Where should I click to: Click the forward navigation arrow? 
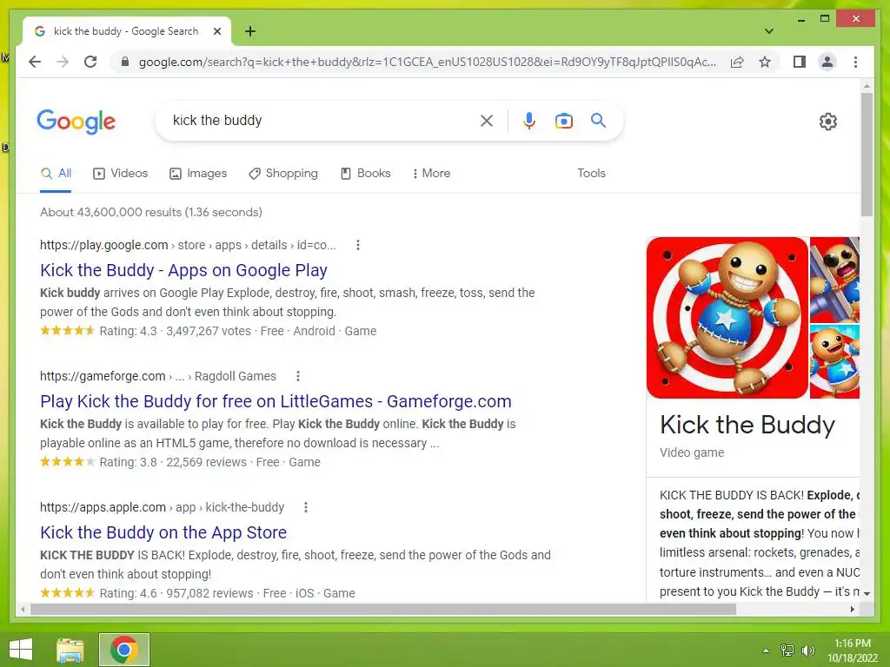(63, 62)
